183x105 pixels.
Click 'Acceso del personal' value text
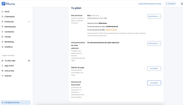click(x=103, y=30)
